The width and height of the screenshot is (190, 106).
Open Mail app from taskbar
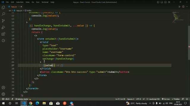coord(58,103)
